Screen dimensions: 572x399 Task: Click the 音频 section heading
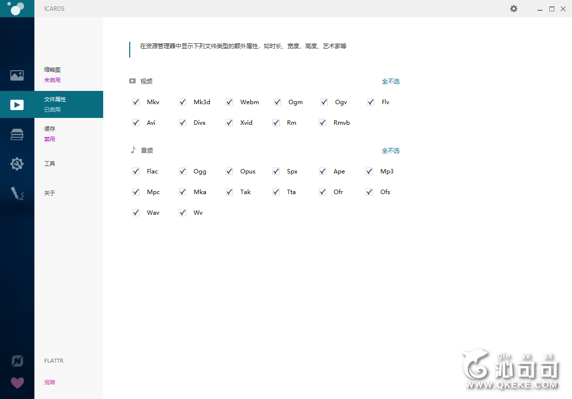click(x=147, y=150)
